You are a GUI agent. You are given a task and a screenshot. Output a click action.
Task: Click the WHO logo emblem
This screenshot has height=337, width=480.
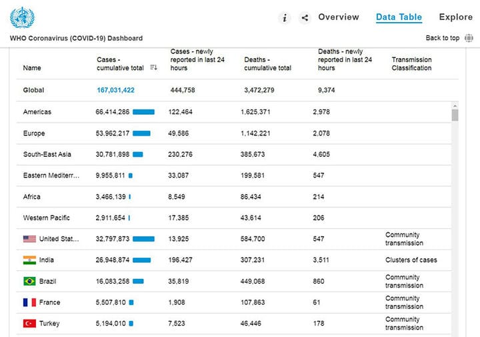[x=22, y=18]
